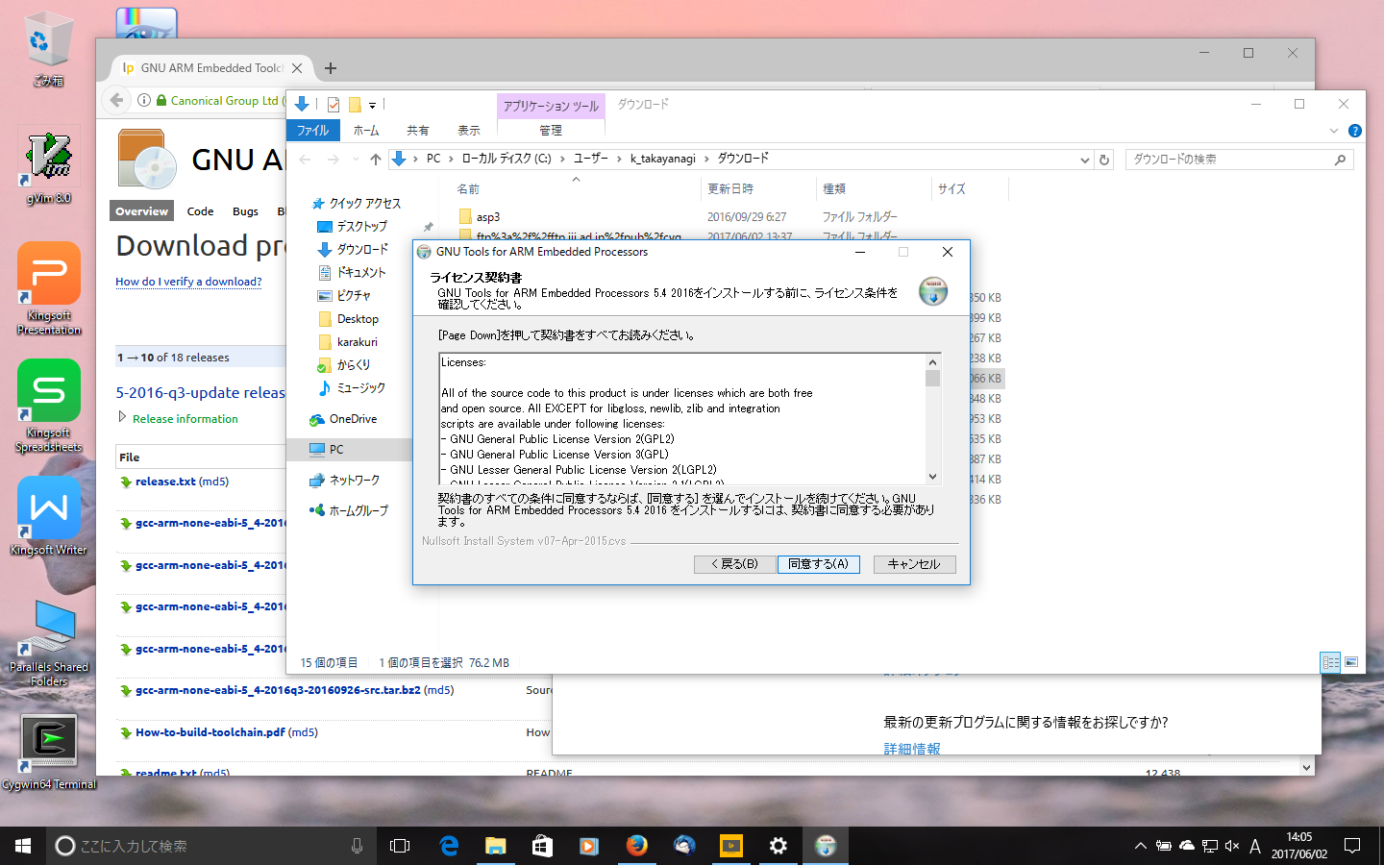Open the Overview tab on Launchpad page
The image size is (1384, 865).
[141, 211]
